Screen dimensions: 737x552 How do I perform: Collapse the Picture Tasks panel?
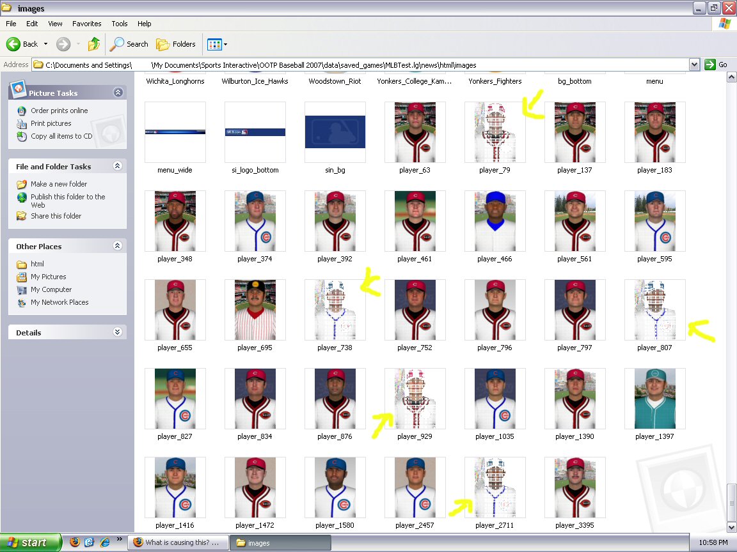point(118,93)
